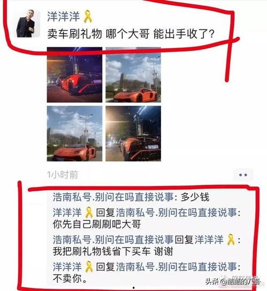Open the top-left night Lamborghini photo
This screenshot has height=291, width=267.
[x=74, y=75]
